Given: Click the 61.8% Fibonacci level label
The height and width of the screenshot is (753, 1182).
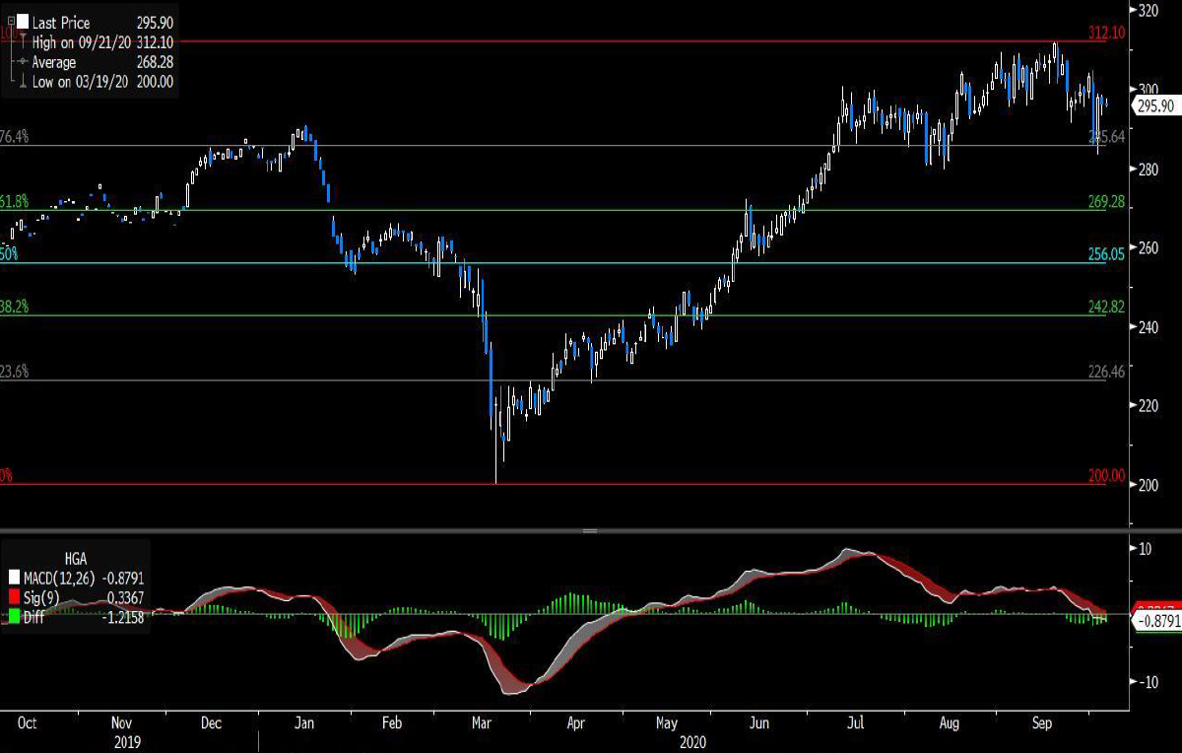Looking at the screenshot, I should pyautogui.click(x=15, y=201).
